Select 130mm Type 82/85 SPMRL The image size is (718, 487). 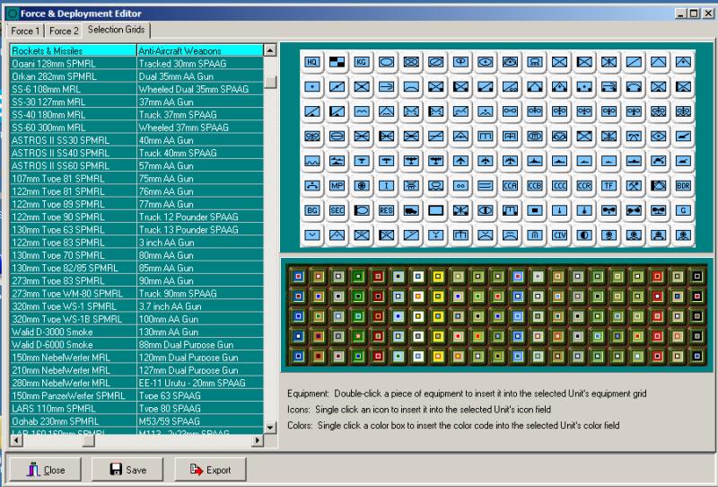(74, 268)
